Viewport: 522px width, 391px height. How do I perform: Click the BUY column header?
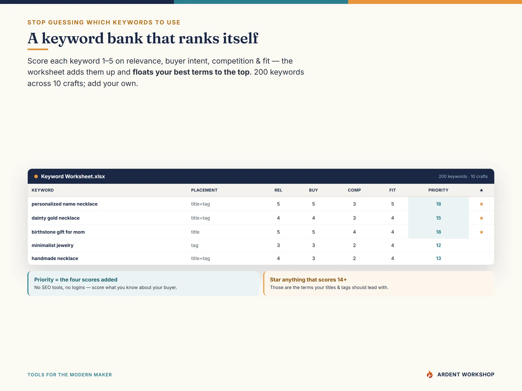point(314,190)
